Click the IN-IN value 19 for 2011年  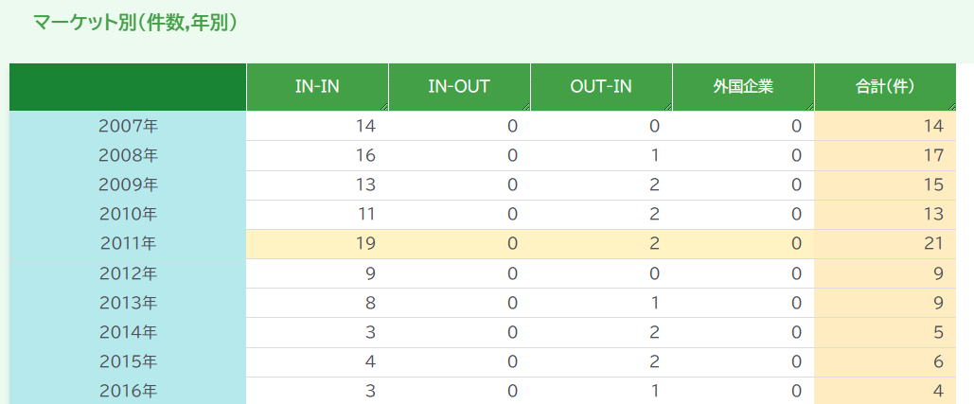coord(366,244)
